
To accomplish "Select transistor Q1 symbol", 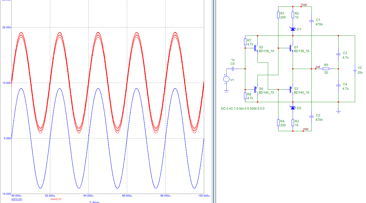I will click(x=291, y=48).
